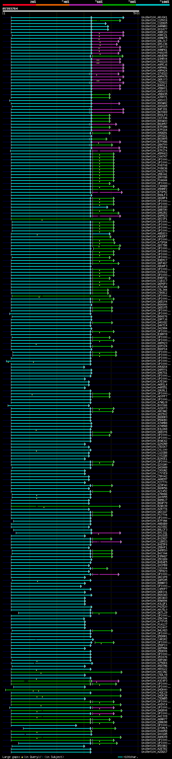
Task: Select label UniRef100_Q6TL29
Action: click(x=154, y=613)
